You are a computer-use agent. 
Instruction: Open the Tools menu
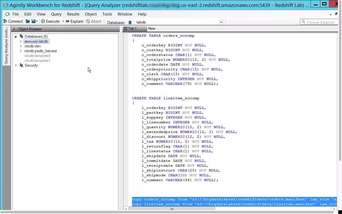pyautogui.click(x=107, y=14)
